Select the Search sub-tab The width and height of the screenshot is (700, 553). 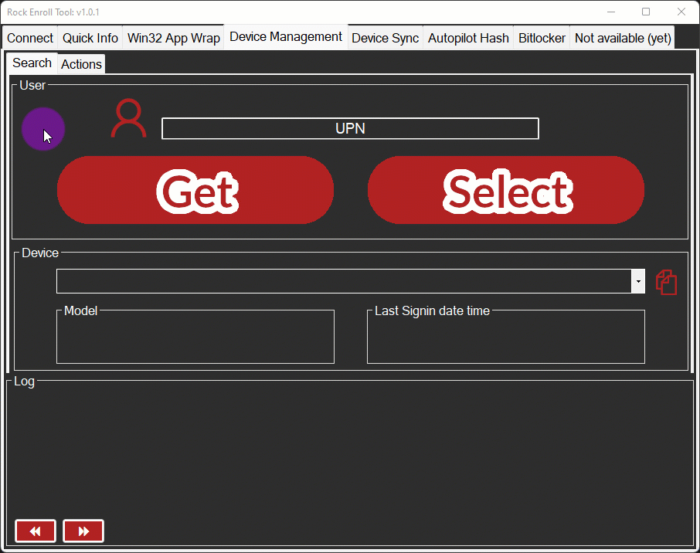tap(31, 63)
